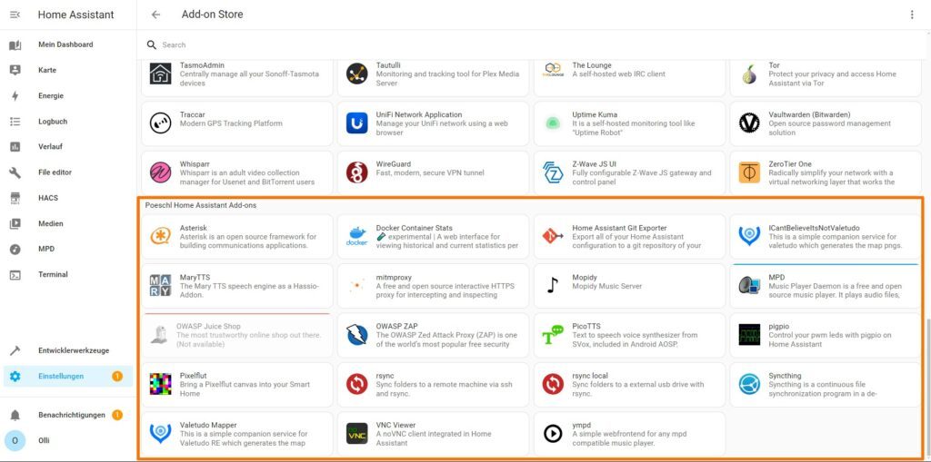Image resolution: width=931 pixels, height=462 pixels.
Task: Click the Terminal sidebar icon
Action: click(15, 274)
